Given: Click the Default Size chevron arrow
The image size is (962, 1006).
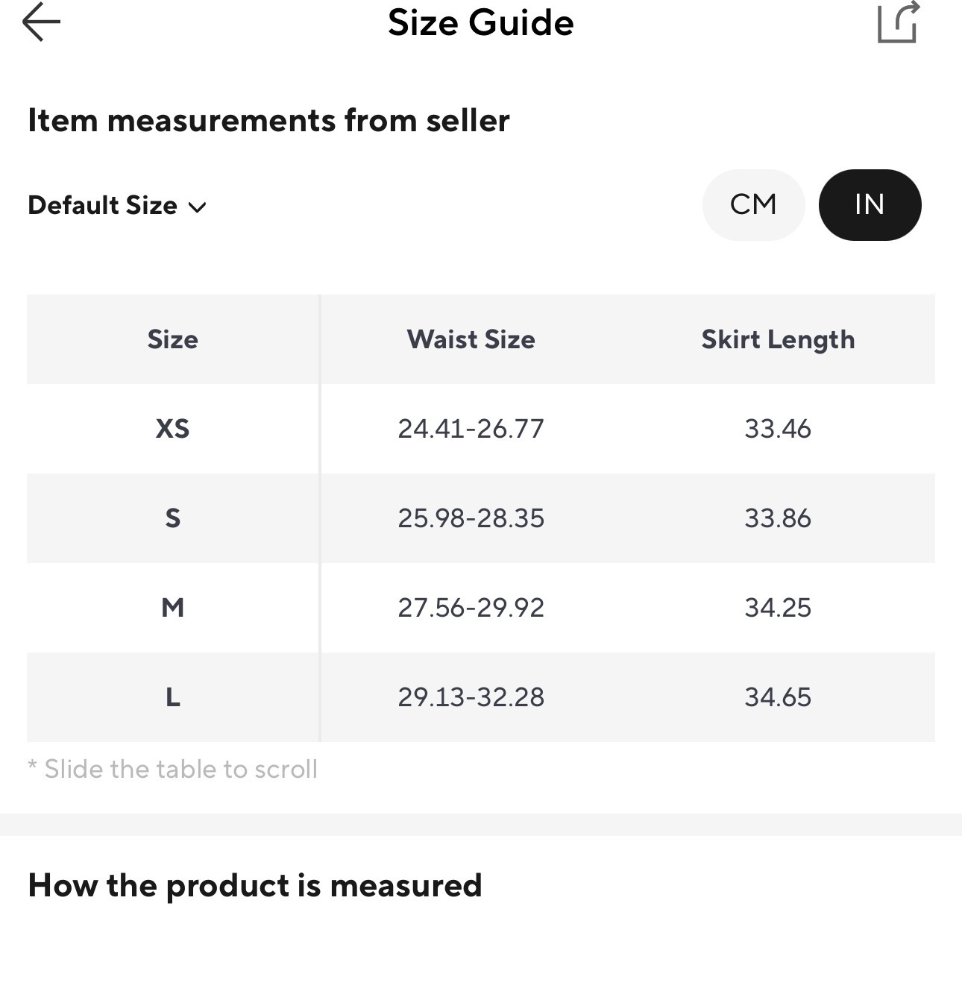Looking at the screenshot, I should pyautogui.click(x=197, y=207).
